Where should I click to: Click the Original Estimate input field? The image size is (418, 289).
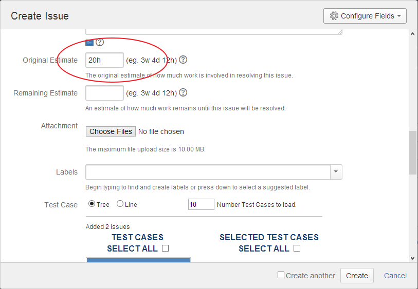pyautogui.click(x=104, y=60)
